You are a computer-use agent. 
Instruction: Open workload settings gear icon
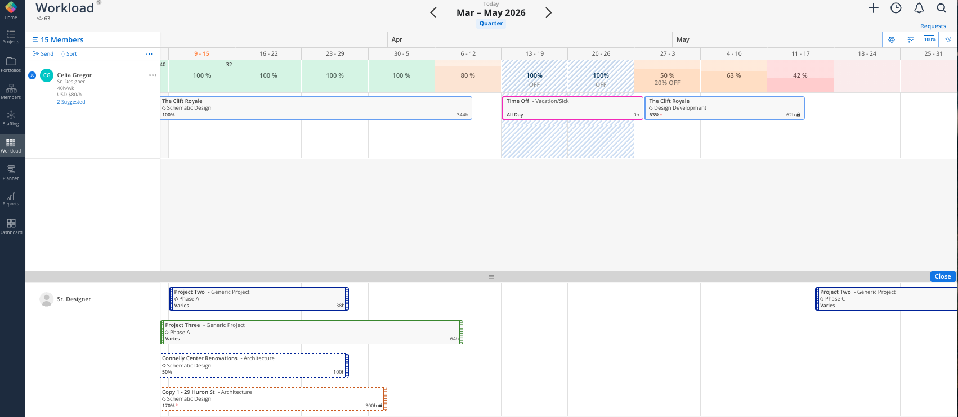click(892, 39)
